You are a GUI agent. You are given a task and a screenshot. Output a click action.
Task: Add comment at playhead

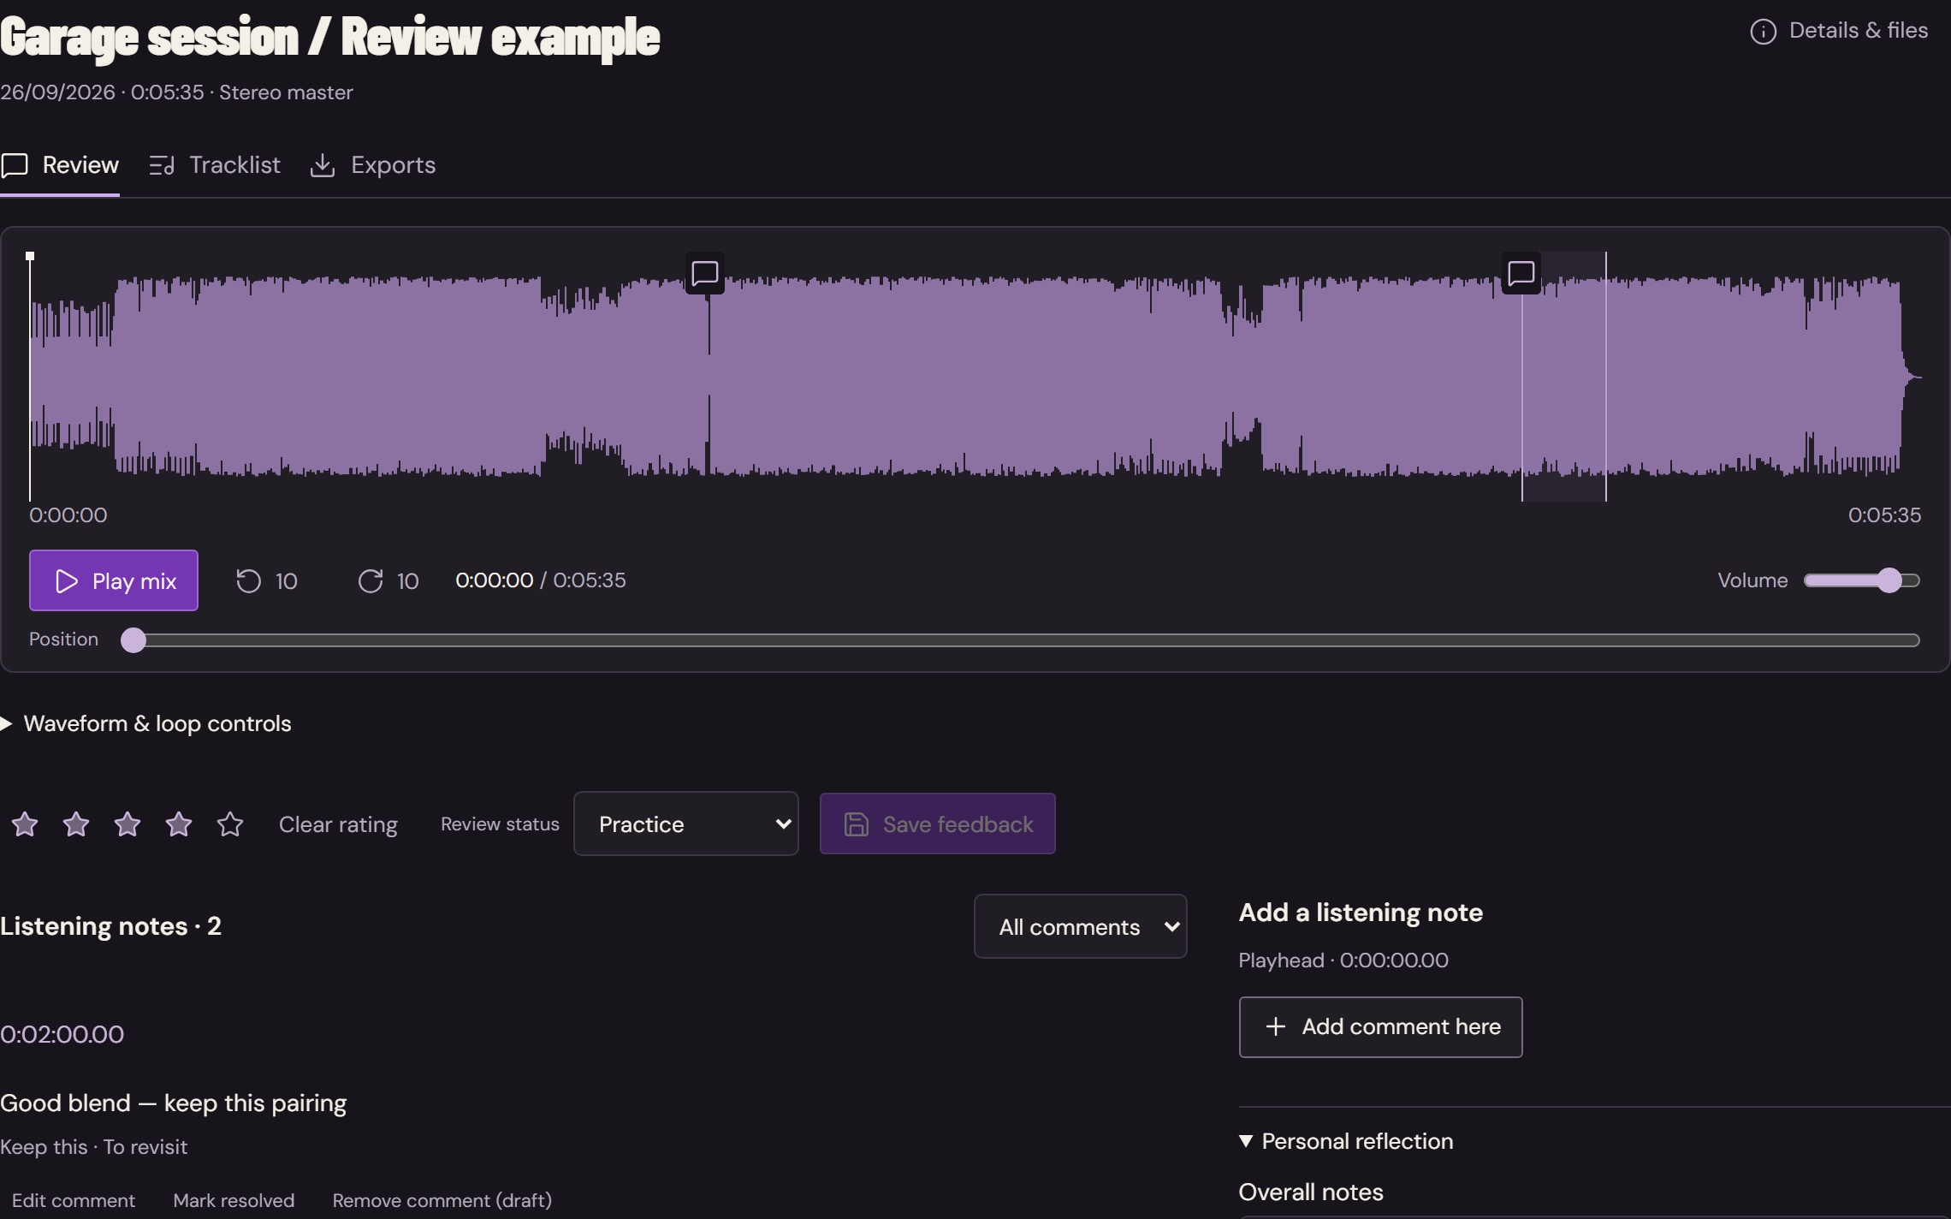(x=1380, y=1026)
